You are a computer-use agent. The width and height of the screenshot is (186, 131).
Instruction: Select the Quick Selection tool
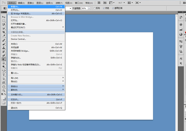tap(4, 28)
